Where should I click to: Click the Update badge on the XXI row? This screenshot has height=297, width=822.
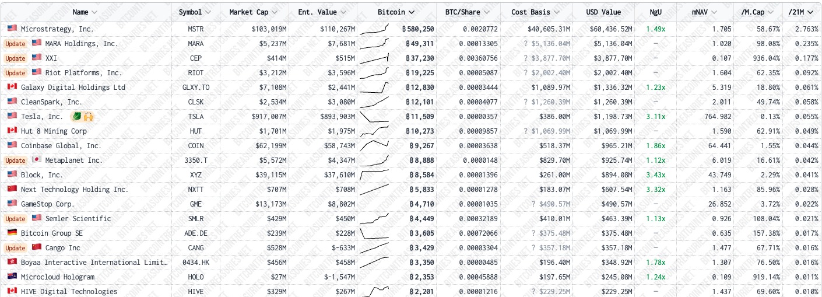tap(16, 58)
